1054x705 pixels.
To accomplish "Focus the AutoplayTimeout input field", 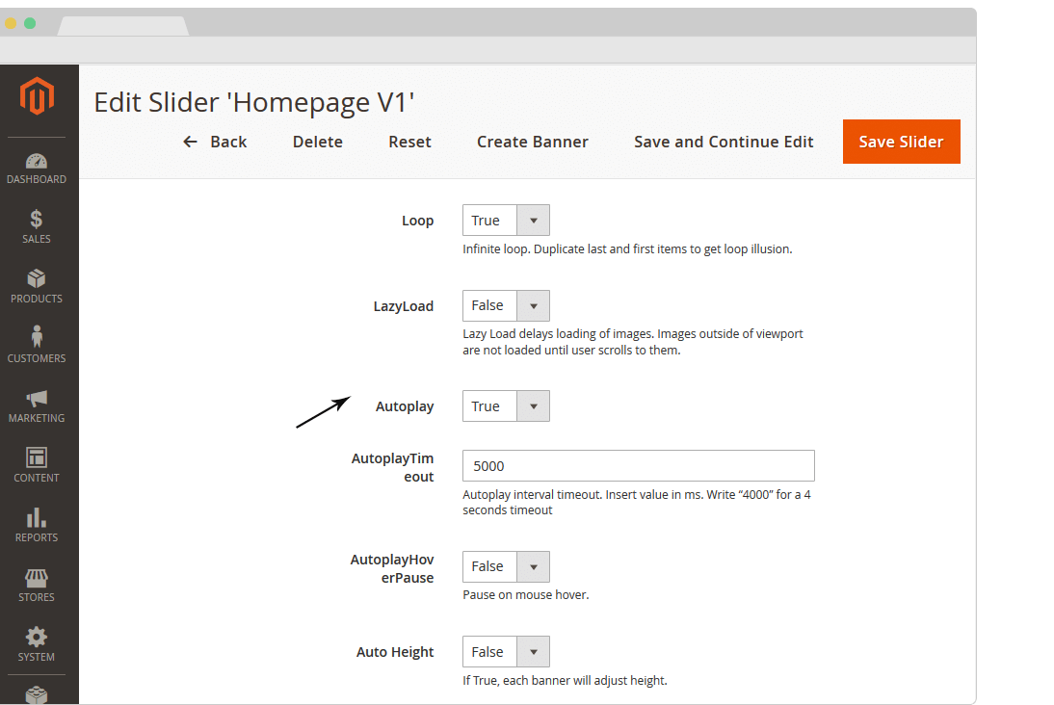I will click(x=638, y=466).
